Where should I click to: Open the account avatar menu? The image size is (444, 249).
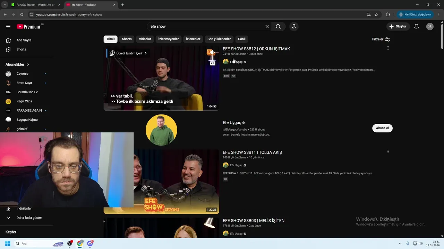[x=430, y=27]
